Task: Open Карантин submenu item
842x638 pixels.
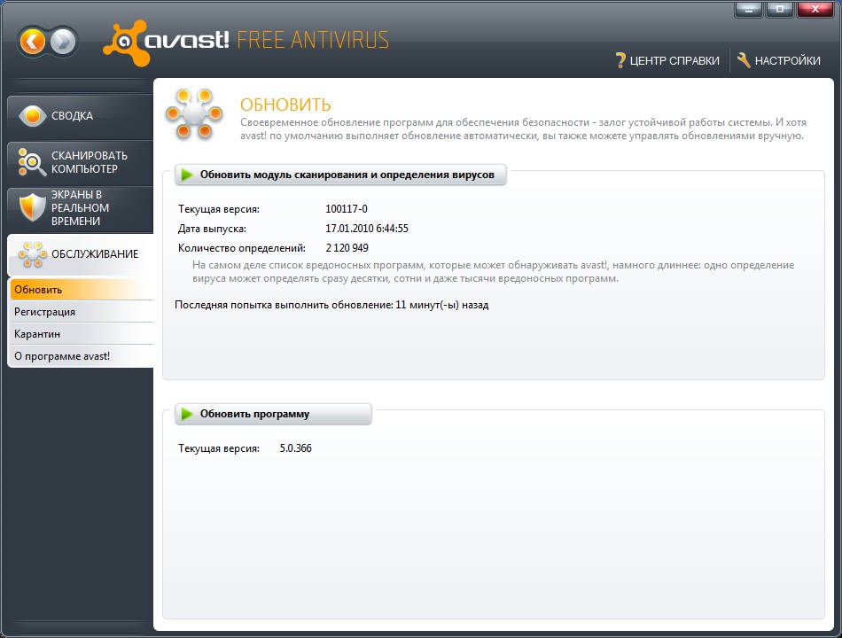Action: pyautogui.click(x=82, y=333)
